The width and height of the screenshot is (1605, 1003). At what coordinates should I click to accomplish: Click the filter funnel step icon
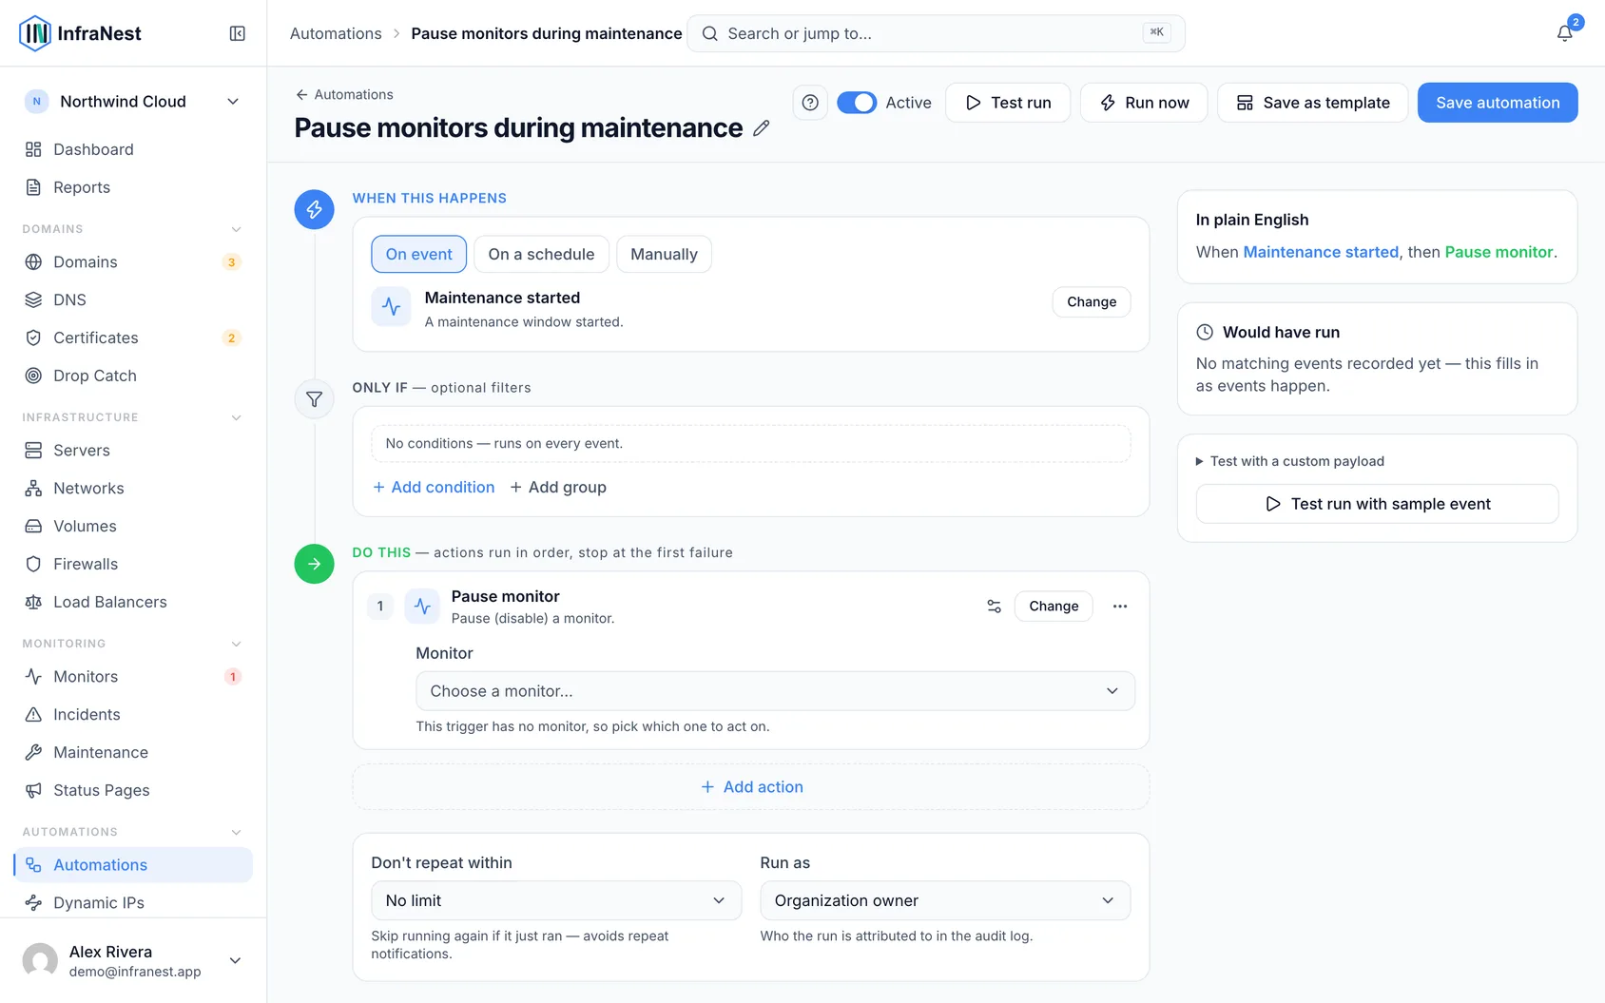click(x=314, y=399)
